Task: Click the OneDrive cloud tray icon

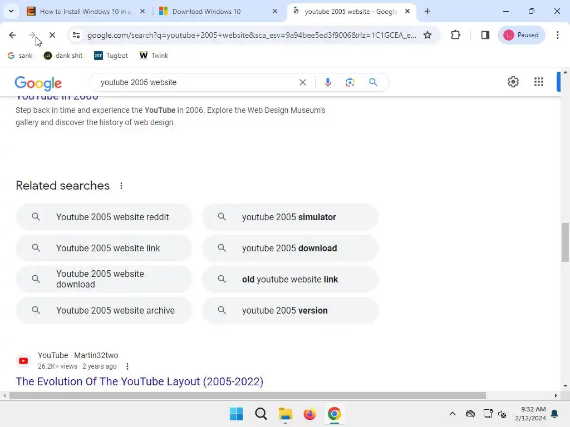Action: [470, 414]
